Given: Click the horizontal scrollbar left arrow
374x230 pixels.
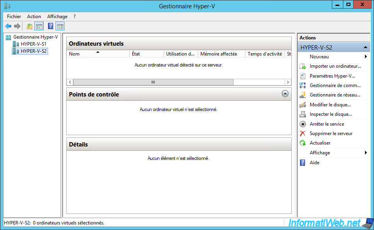Looking at the screenshot, I should pos(70,82).
